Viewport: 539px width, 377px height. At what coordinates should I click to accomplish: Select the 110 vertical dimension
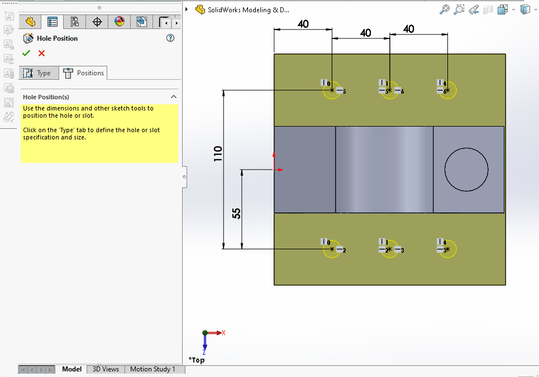pos(218,154)
